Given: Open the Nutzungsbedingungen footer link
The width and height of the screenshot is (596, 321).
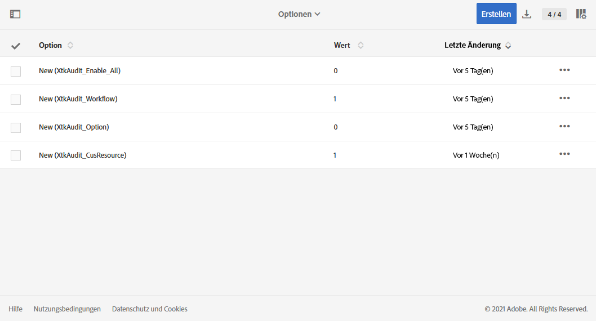Looking at the screenshot, I should pos(67,309).
